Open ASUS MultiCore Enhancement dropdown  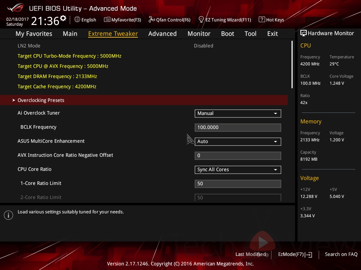(238, 141)
